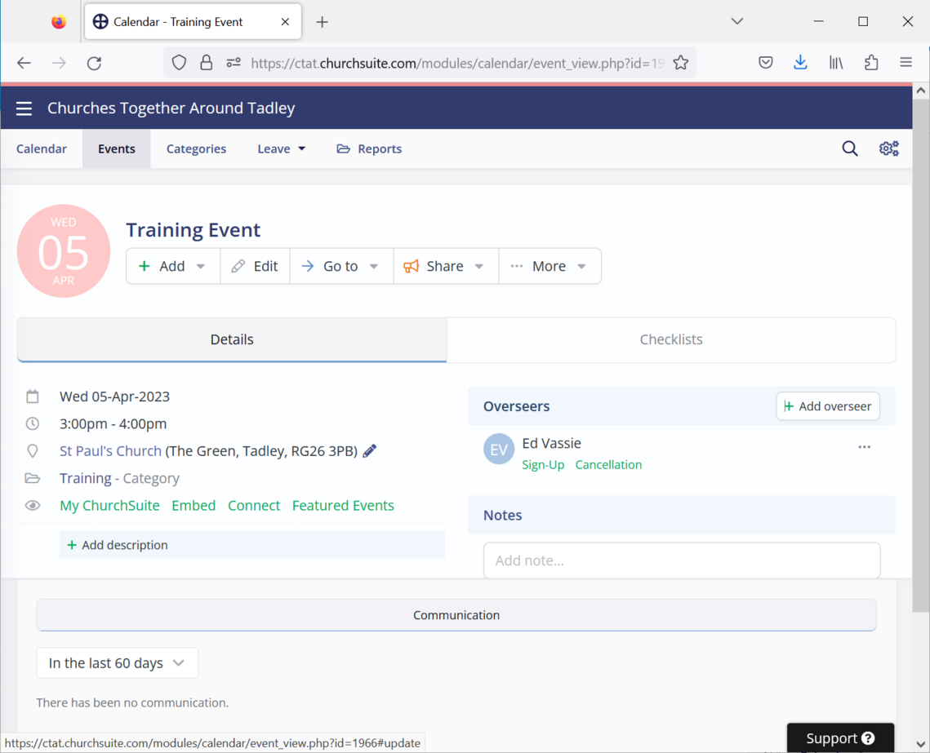Click the Add overseer button
The width and height of the screenshot is (930, 753).
pyautogui.click(x=827, y=406)
